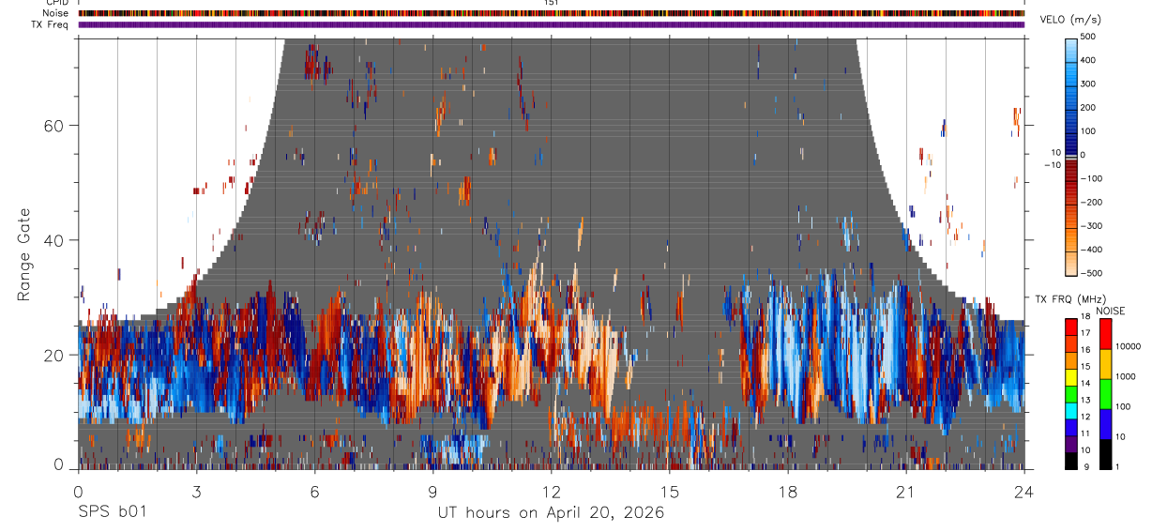
Task: Click the black swatch in NOISE legend
Action: click(x=1104, y=454)
